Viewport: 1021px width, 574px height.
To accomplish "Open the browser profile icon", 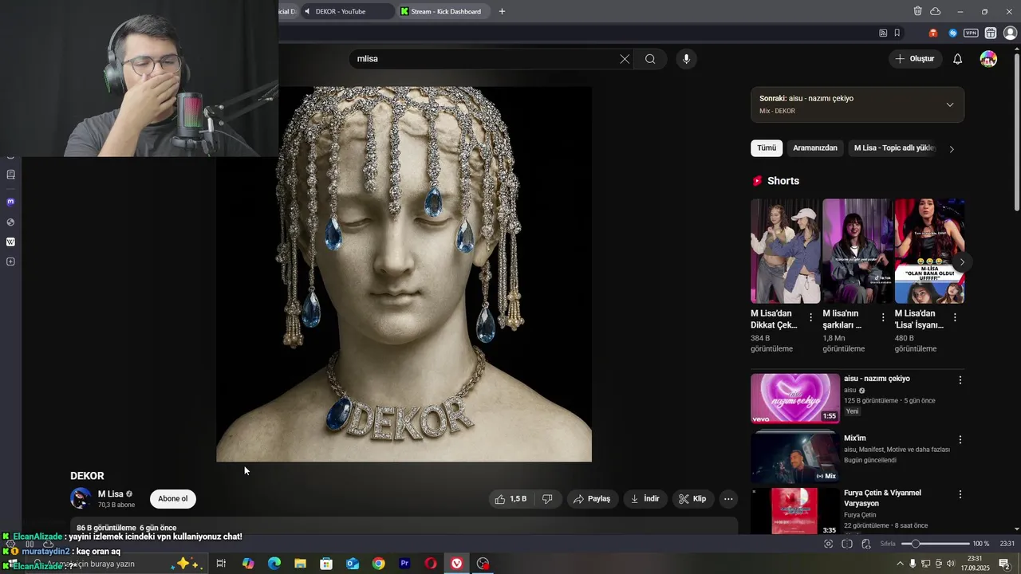I will (x=1010, y=33).
